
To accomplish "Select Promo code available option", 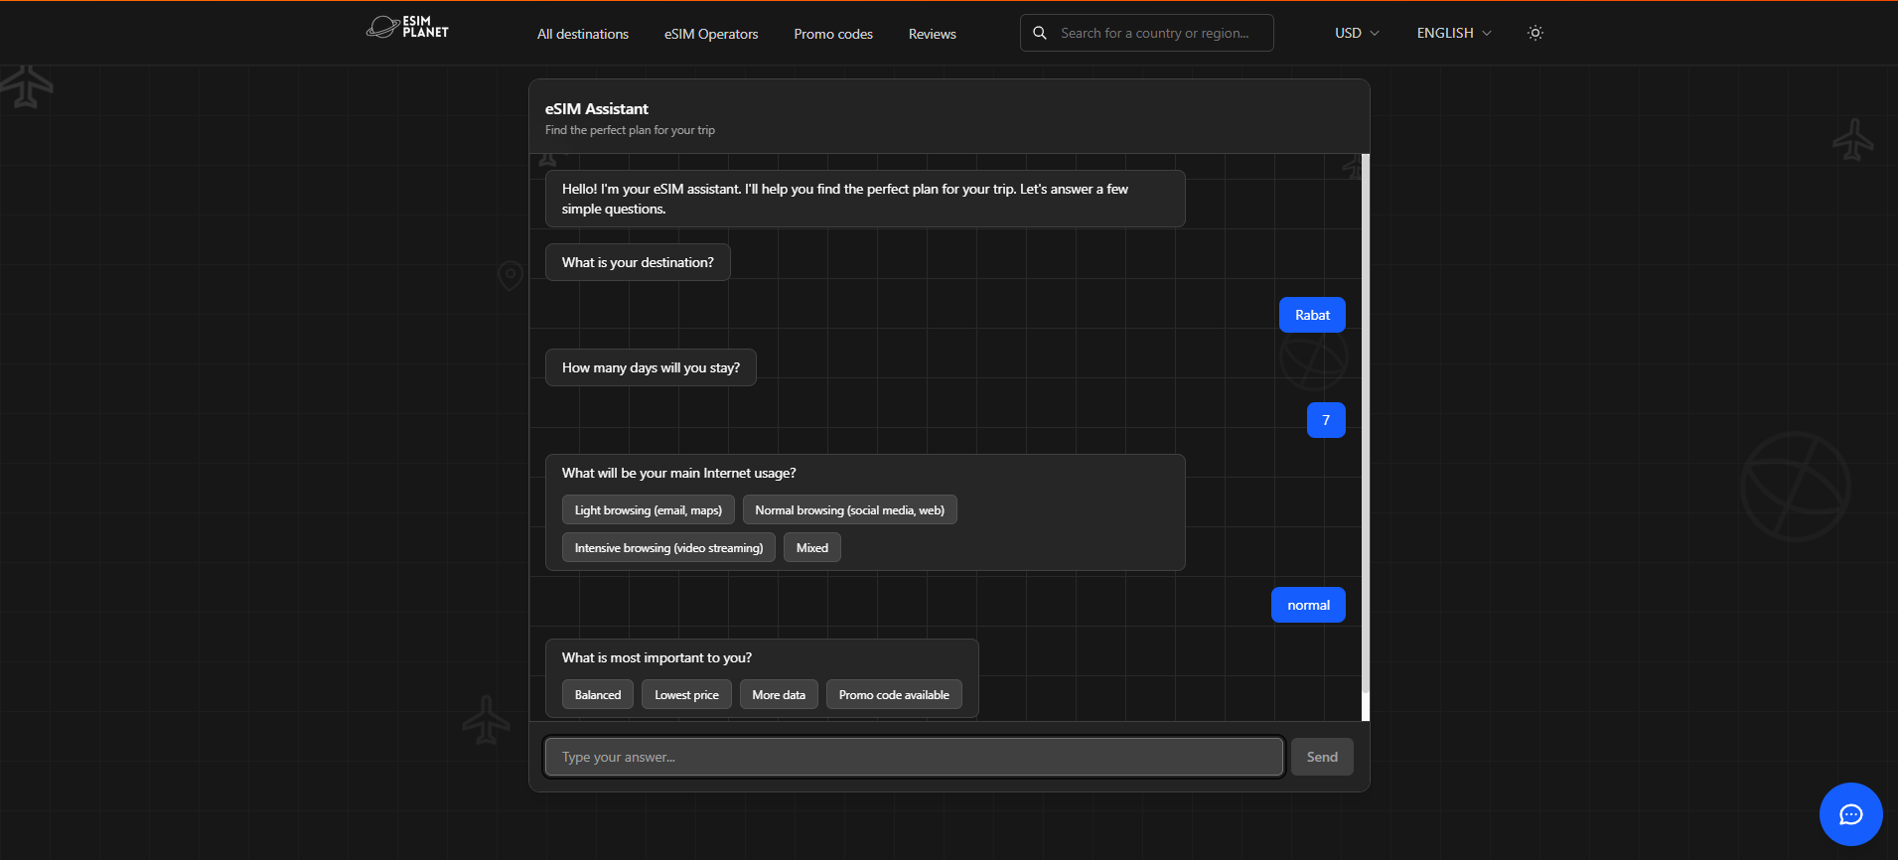I will coord(894,695).
